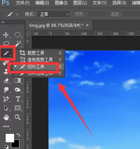Click the white foreground color swatch
The height and width of the screenshot is (149, 140).
click(10, 138)
